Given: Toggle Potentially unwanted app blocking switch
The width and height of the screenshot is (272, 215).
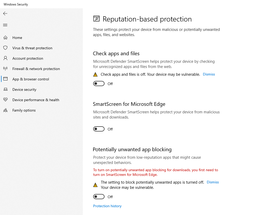Looking at the screenshot, I should pos(99,197).
